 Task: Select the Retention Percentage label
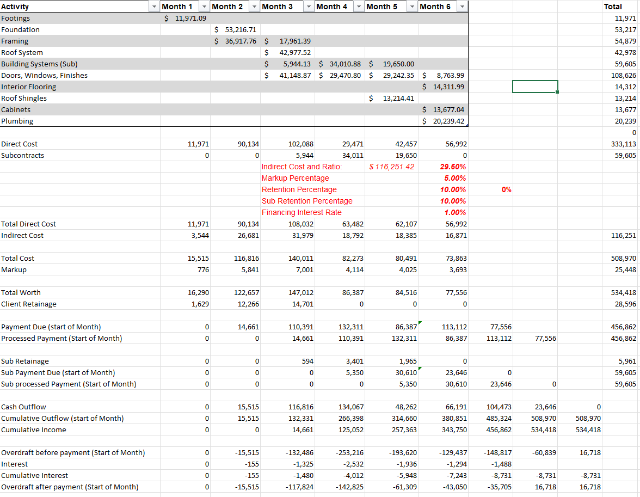299,189
